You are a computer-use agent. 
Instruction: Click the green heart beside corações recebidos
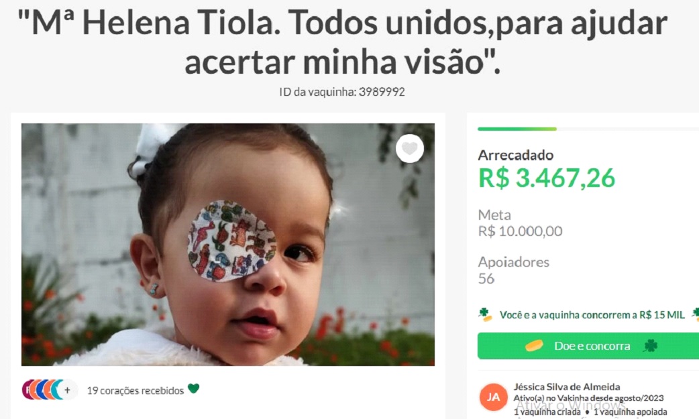(193, 389)
